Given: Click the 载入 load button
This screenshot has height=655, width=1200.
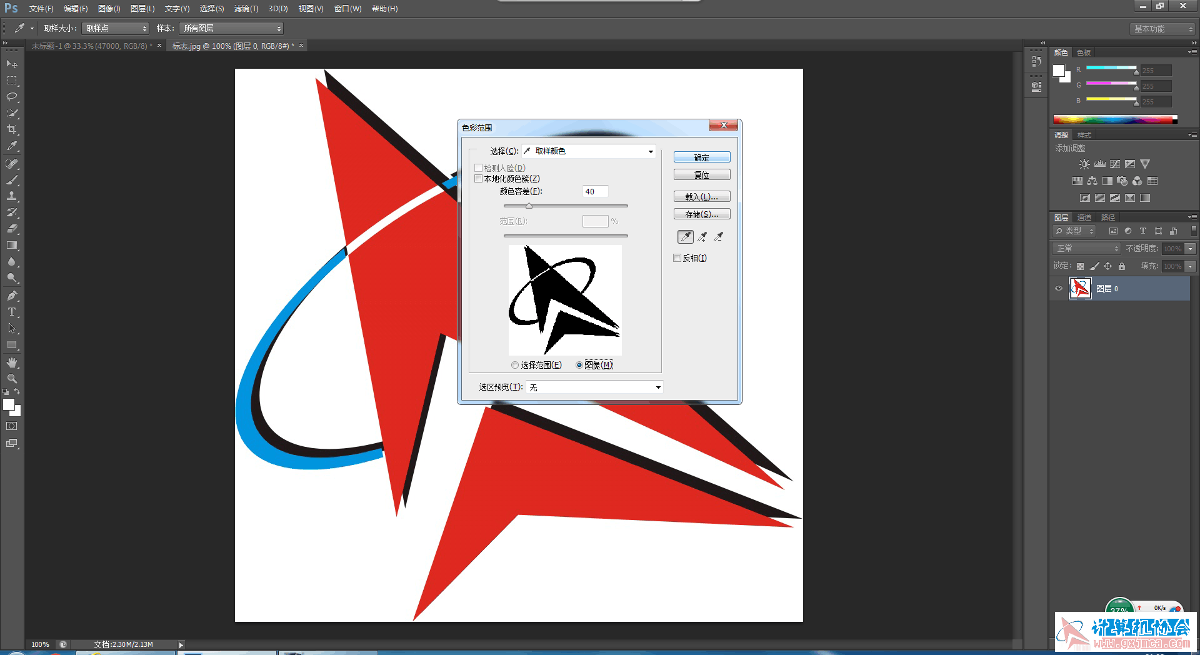Looking at the screenshot, I should (702, 197).
